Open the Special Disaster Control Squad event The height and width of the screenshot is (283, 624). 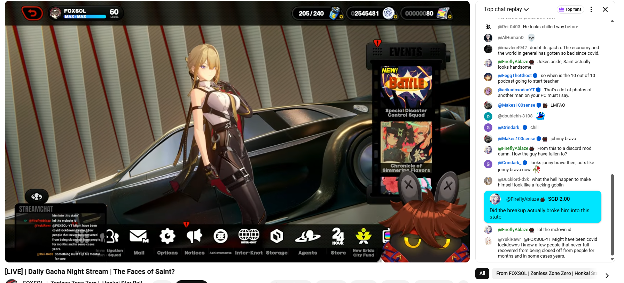(406, 92)
